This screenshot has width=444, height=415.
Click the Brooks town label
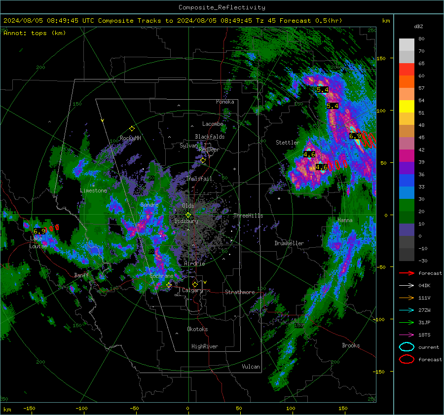[x=351, y=345]
